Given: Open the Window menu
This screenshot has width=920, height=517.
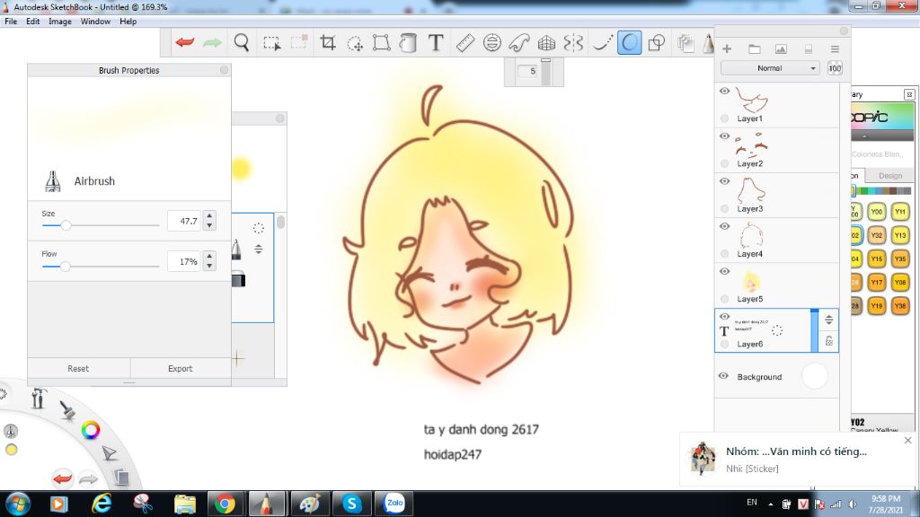Looking at the screenshot, I should [x=95, y=22].
